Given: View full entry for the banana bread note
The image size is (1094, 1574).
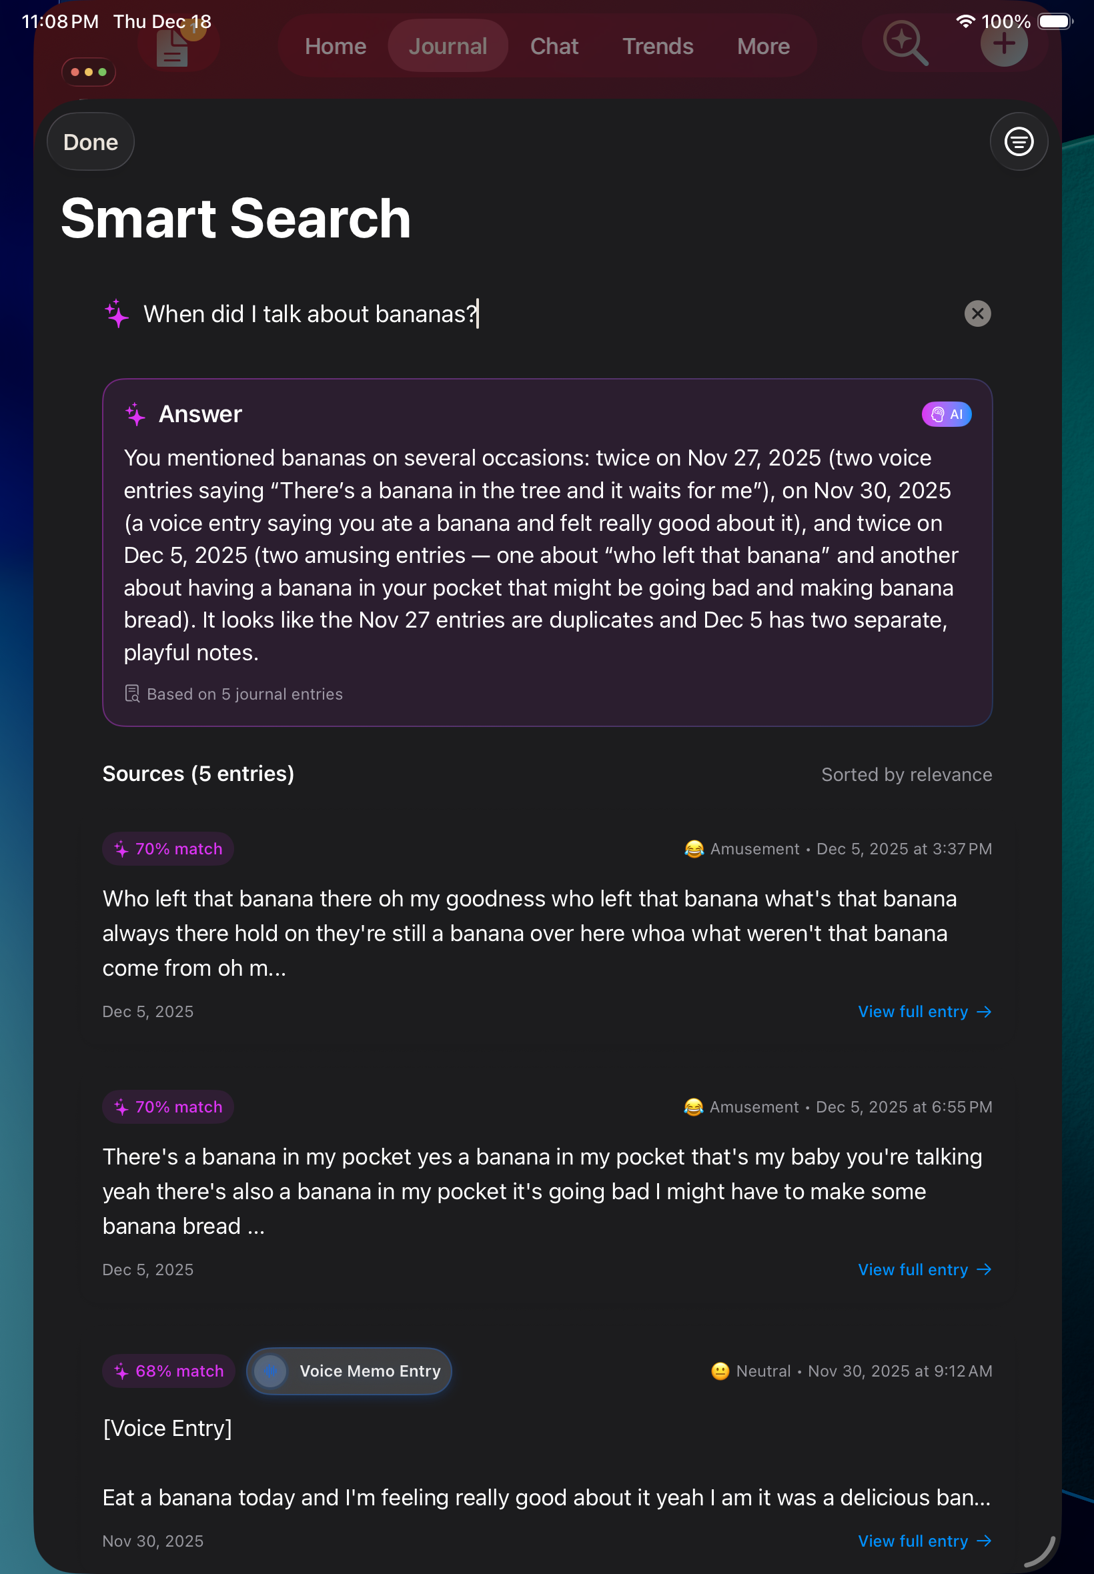Looking at the screenshot, I should click(924, 1270).
